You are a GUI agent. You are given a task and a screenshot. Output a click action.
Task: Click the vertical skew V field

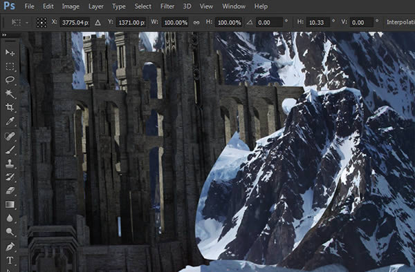[x=362, y=23]
